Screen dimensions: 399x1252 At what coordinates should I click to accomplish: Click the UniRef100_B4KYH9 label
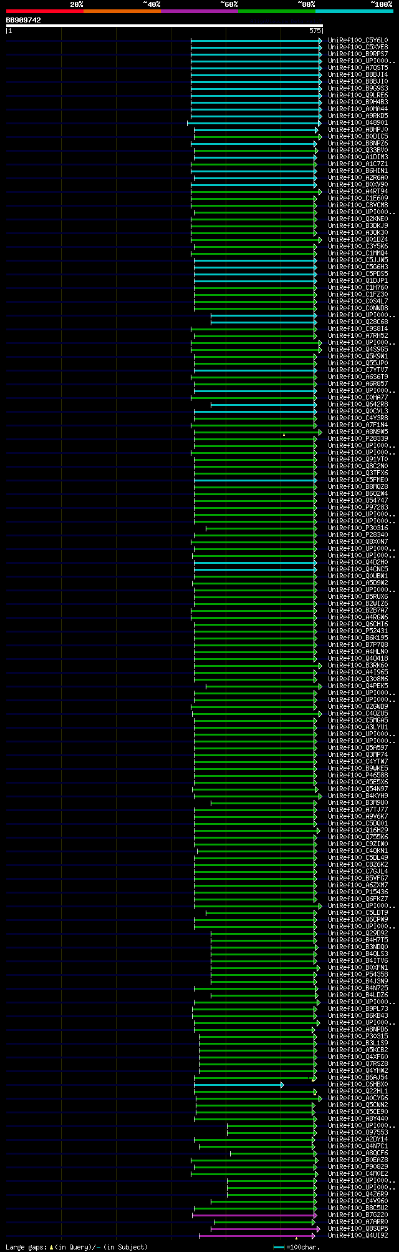(358, 796)
